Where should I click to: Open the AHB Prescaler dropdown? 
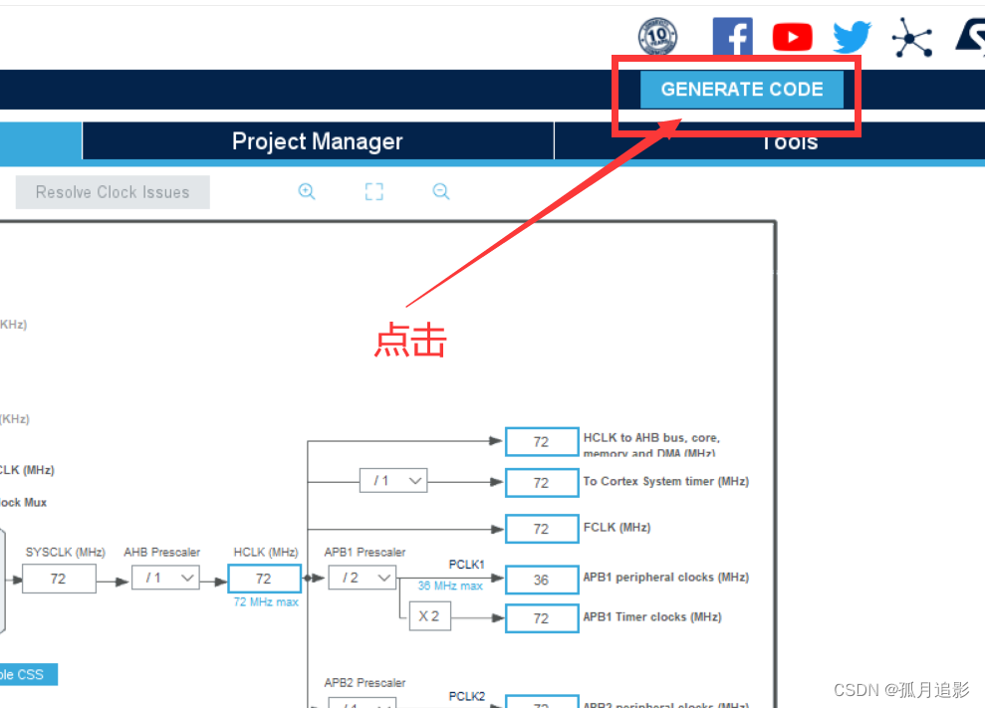tap(166, 578)
